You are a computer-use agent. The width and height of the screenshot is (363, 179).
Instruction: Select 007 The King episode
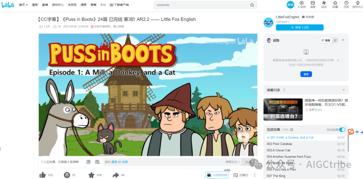pos(306,176)
